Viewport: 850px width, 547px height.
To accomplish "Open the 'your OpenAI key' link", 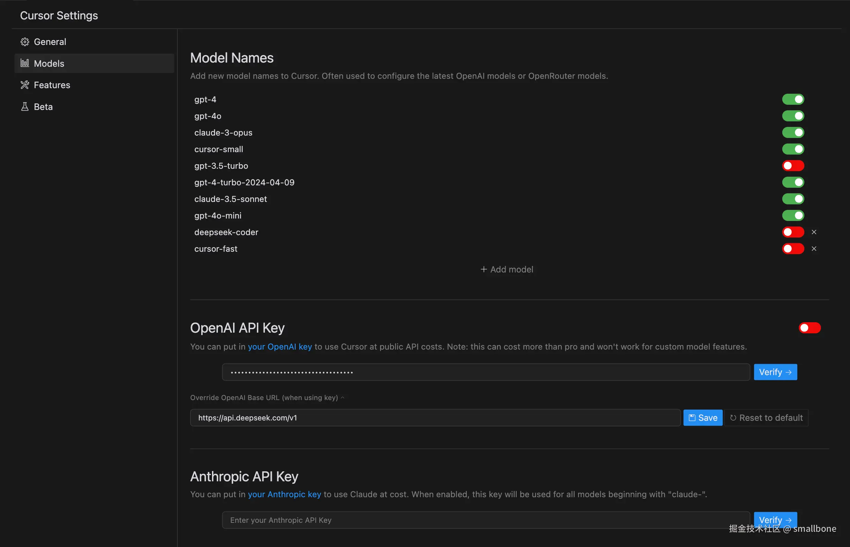I will [279, 347].
